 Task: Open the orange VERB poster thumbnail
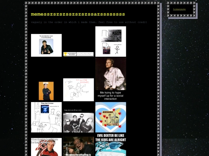point(46,91)
